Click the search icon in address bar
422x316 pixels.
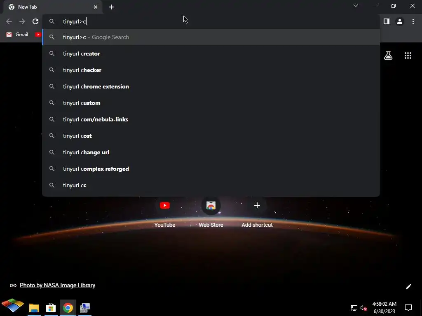point(52,21)
